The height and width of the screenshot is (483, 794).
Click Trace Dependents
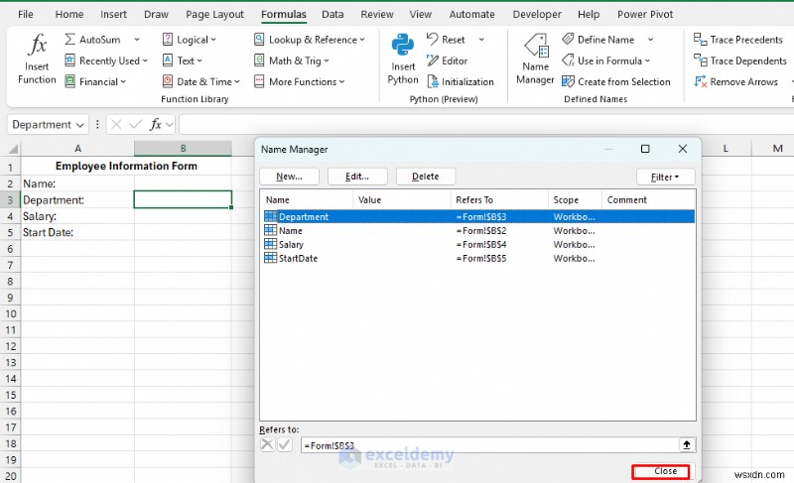point(739,60)
